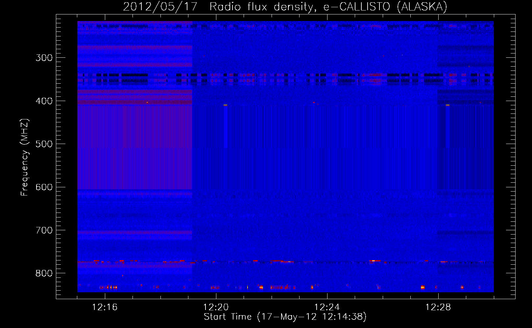Select the 800 frequency tick label
Image resolution: width=532 pixels, height=328 pixels.
click(x=44, y=274)
